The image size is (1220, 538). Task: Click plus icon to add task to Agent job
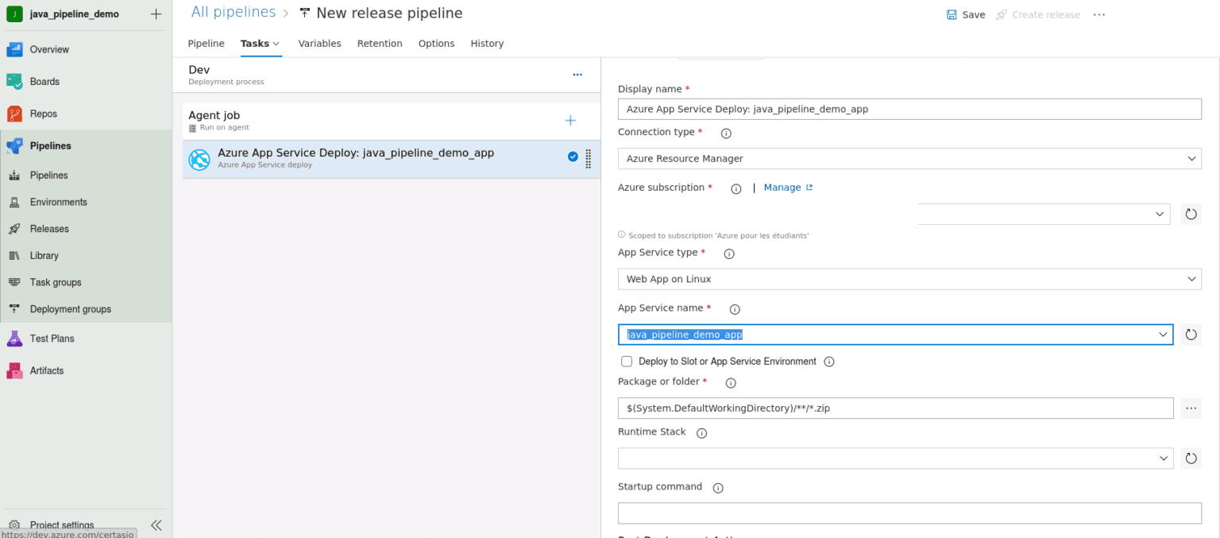coord(569,121)
